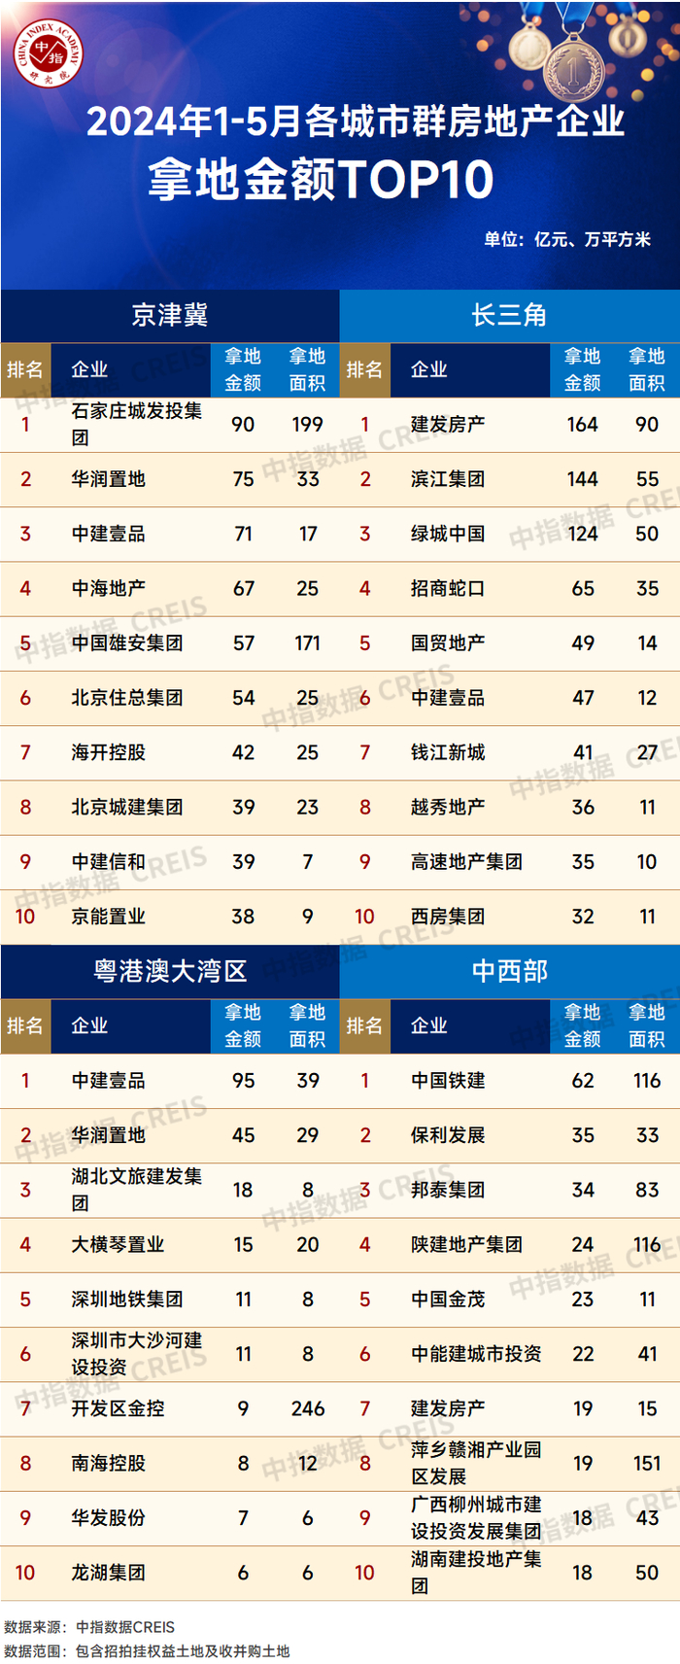The height and width of the screenshot is (1664, 680).
Task: Click the unit note 单位：亿元、万平方米
Action: 567,239
